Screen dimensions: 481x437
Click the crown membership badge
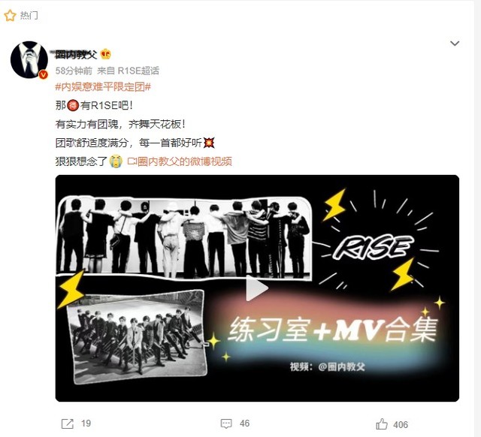click(106, 54)
